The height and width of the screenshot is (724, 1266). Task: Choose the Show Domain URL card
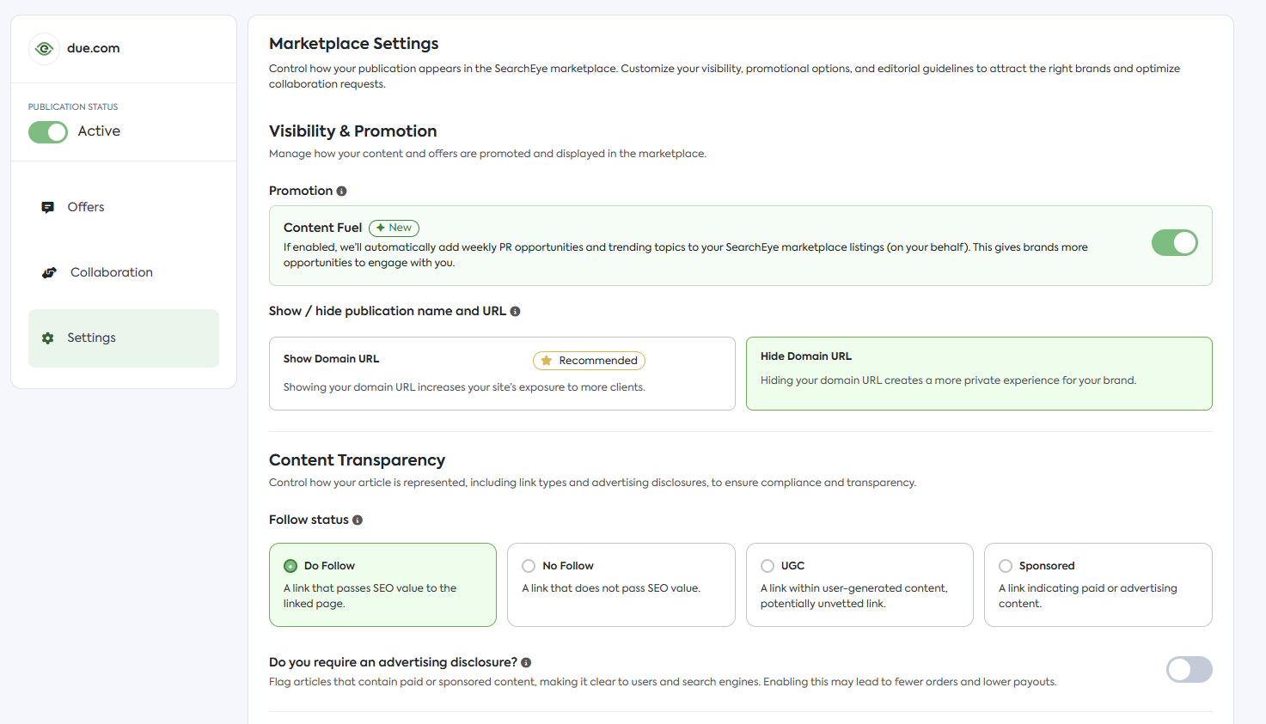pyautogui.click(x=502, y=374)
